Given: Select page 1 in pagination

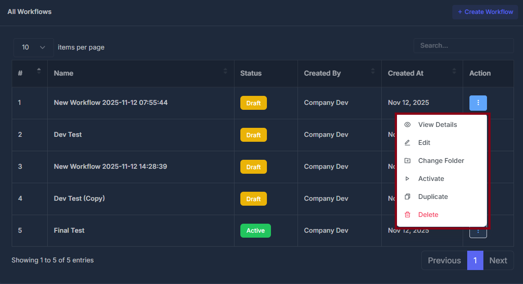Looking at the screenshot, I should 475,260.
